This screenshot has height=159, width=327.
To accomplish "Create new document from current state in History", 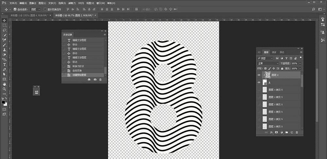I will click(x=89, y=79).
